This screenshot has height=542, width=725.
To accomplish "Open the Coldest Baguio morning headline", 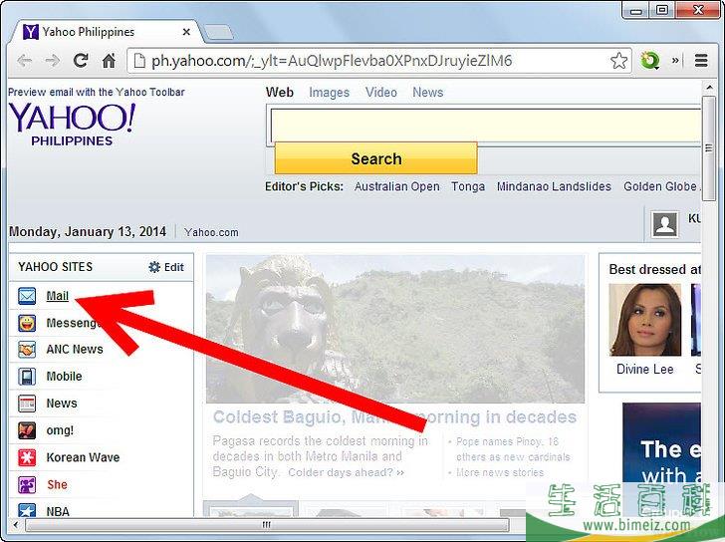I will pyautogui.click(x=394, y=417).
